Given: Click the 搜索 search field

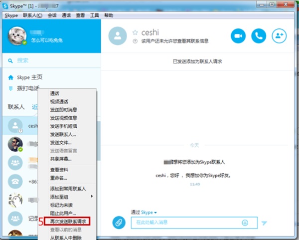Looking at the screenshot, I should pos(51,61).
